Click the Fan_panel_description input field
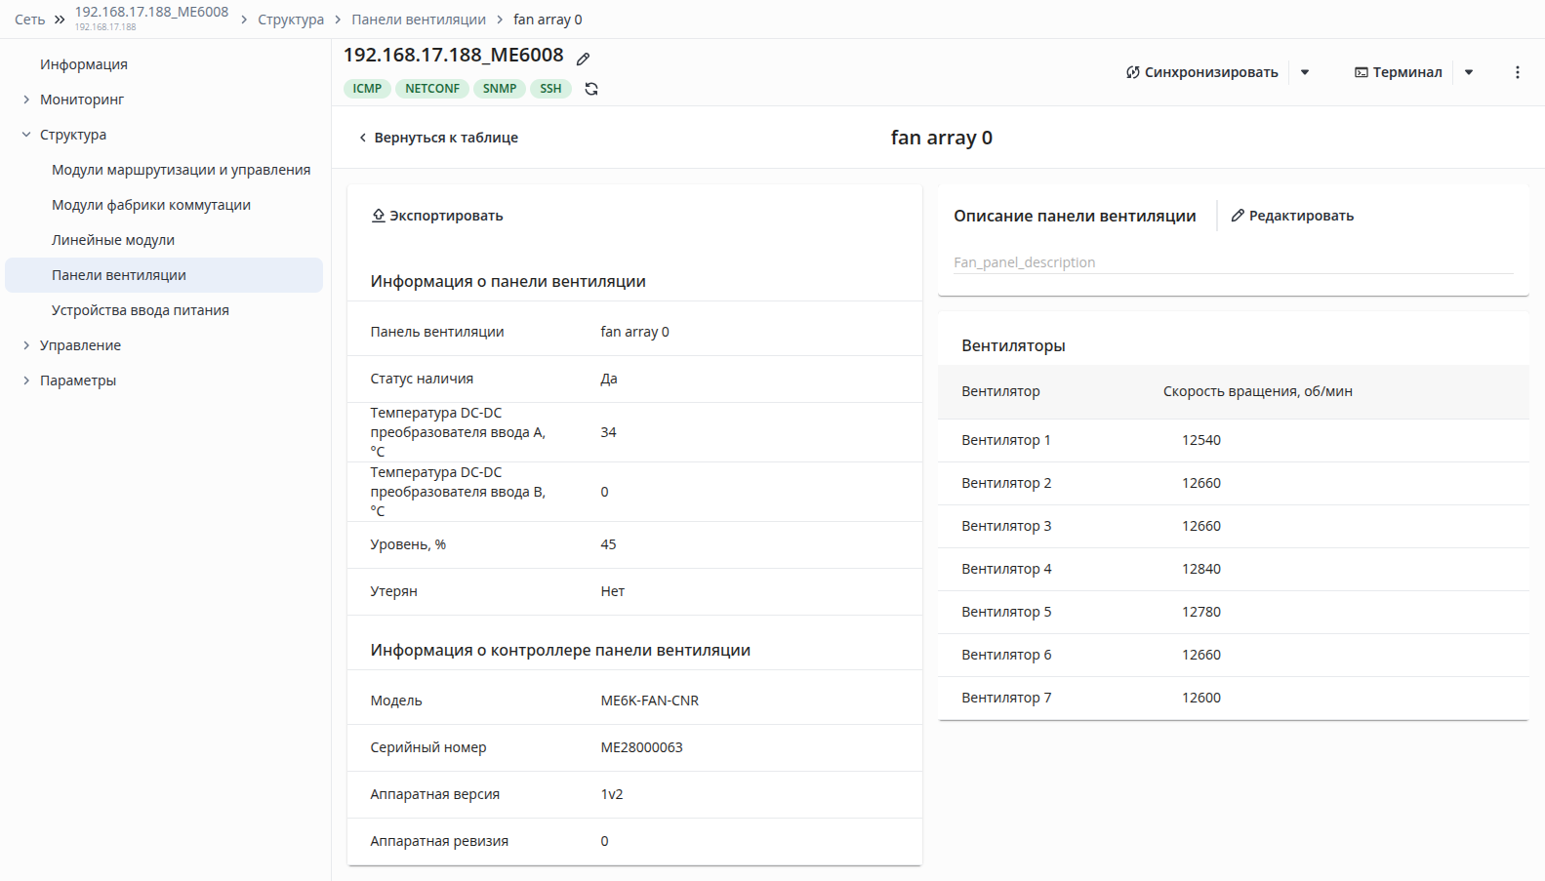 1234,262
